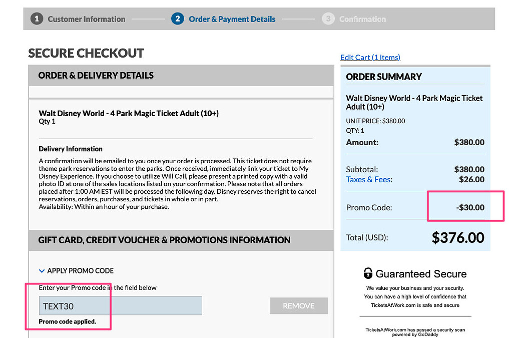The height and width of the screenshot is (338, 518).
Task: Click the Guaranteed Secure heading text
Action: coord(421,274)
